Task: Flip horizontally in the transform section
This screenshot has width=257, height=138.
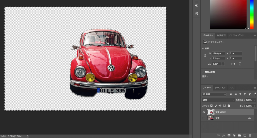Action: coord(233,64)
